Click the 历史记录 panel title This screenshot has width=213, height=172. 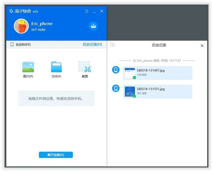click(159, 45)
